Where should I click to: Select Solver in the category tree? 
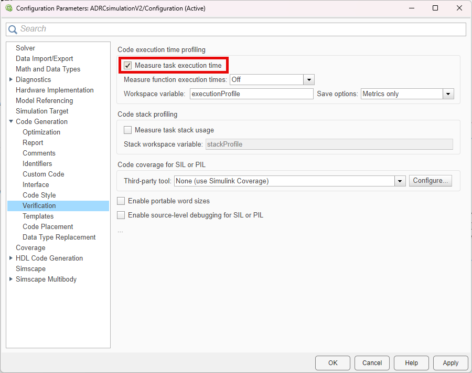click(x=25, y=48)
